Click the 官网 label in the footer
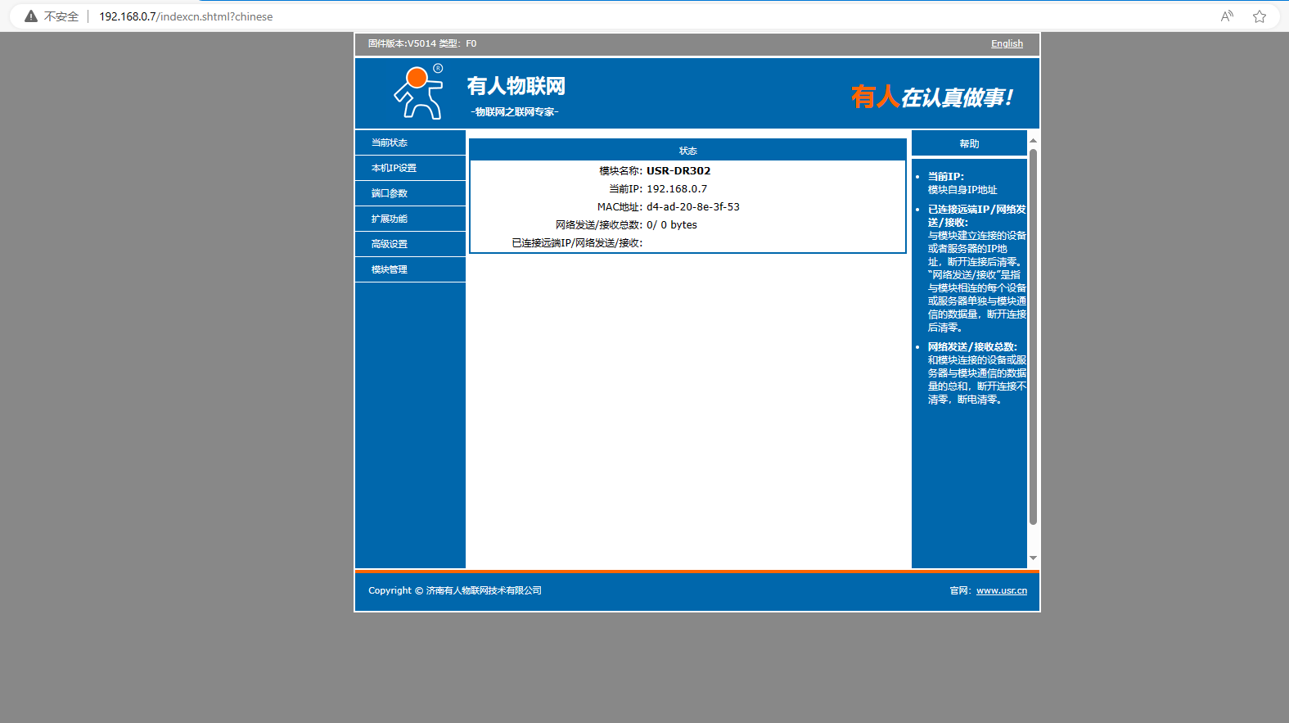This screenshot has width=1289, height=723. (x=961, y=590)
